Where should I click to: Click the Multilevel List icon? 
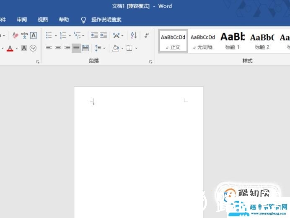coord(77,35)
